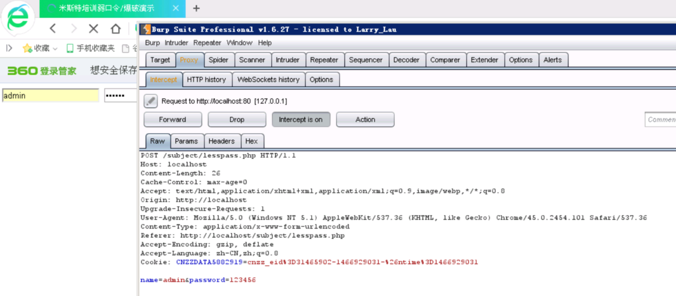
Task: Select the 米斯特培训弱口令/爆破演示 browser tab
Action: (112, 8)
